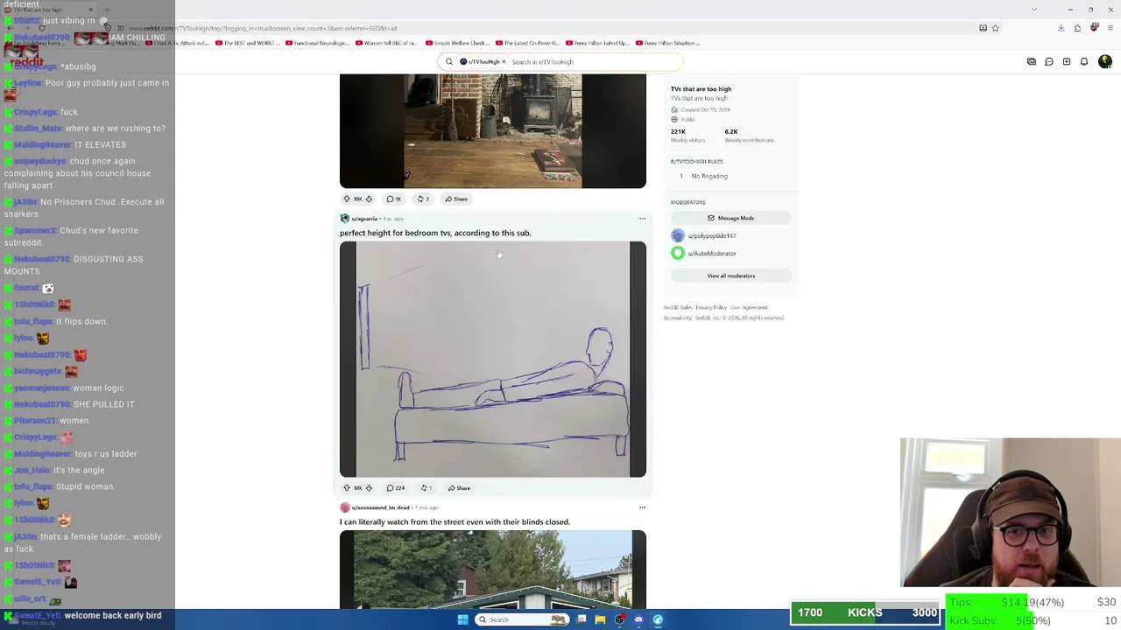The width and height of the screenshot is (1121, 630).
Task: Open Discord from the taskbar
Action: (638, 619)
